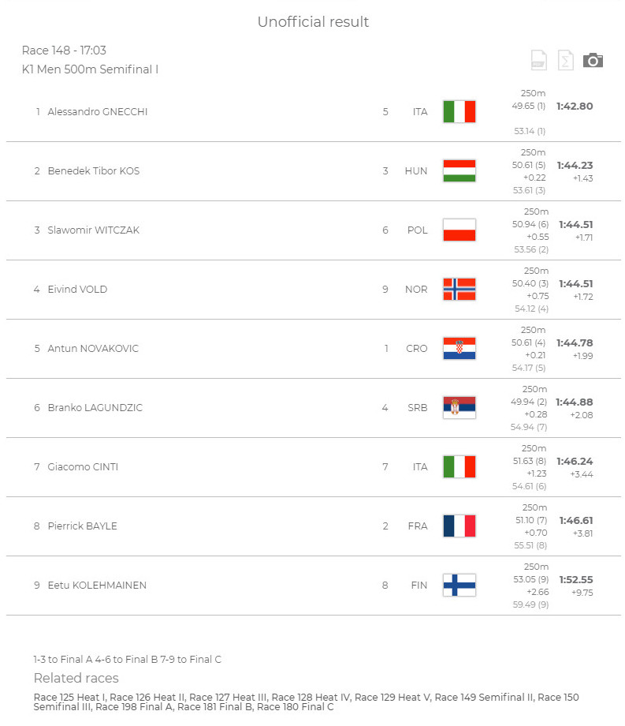The width and height of the screenshot is (625, 726).
Task: Click the Croatia flag for Antun NOVAKOVIC
Action: tap(459, 349)
